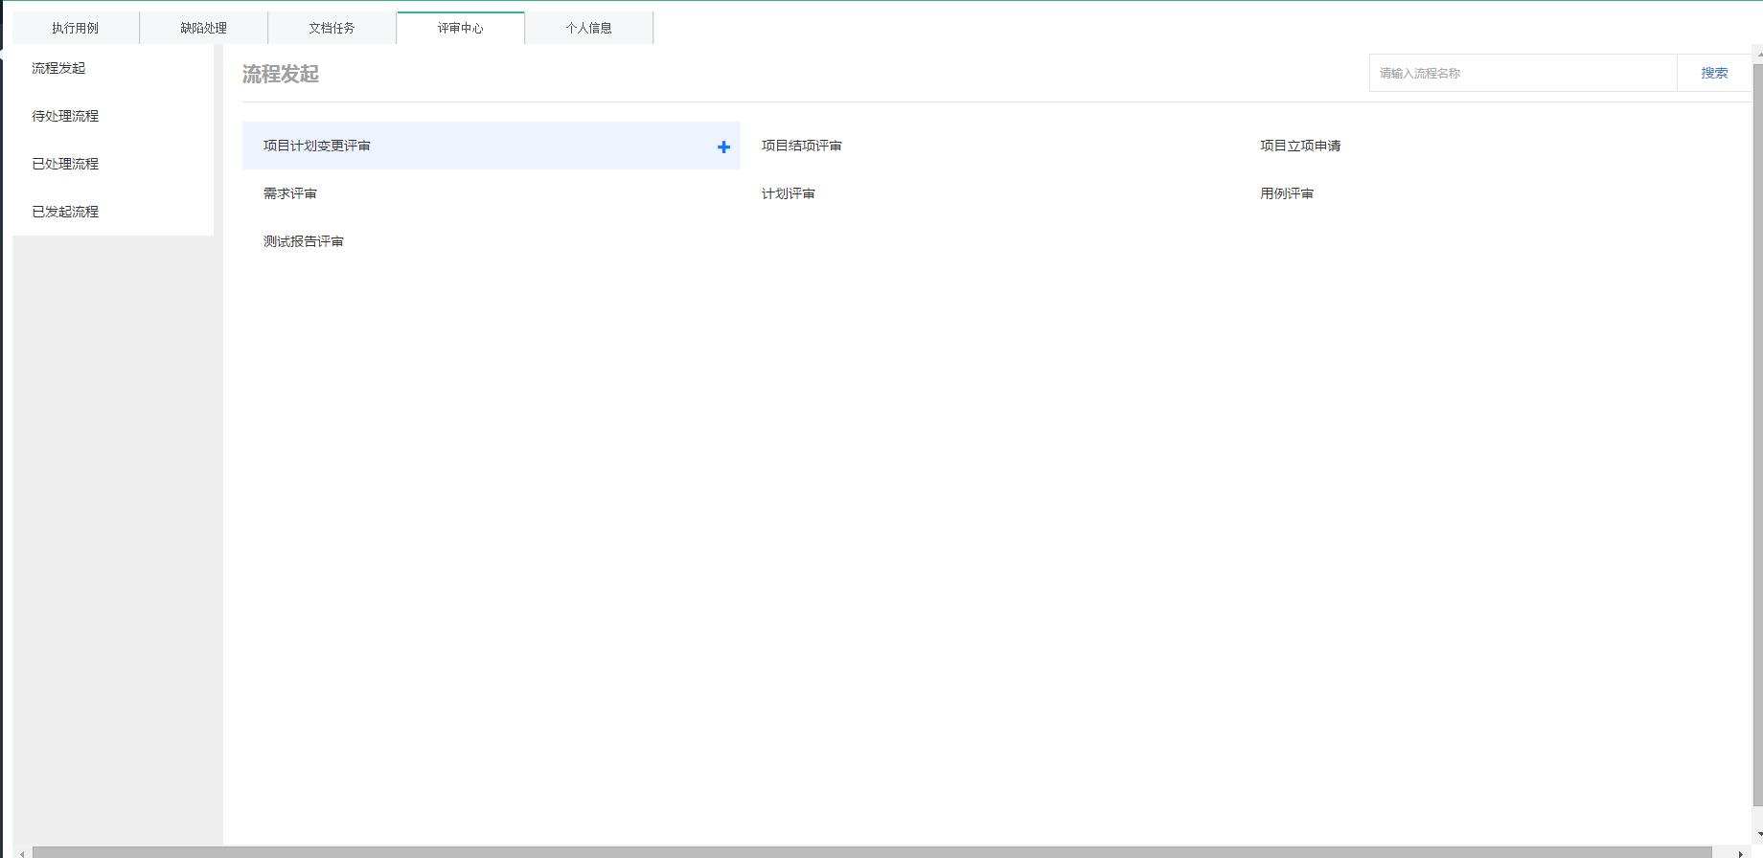This screenshot has width=1763, height=858.
Task: Open the 文档任务 tab
Action: 332,28
